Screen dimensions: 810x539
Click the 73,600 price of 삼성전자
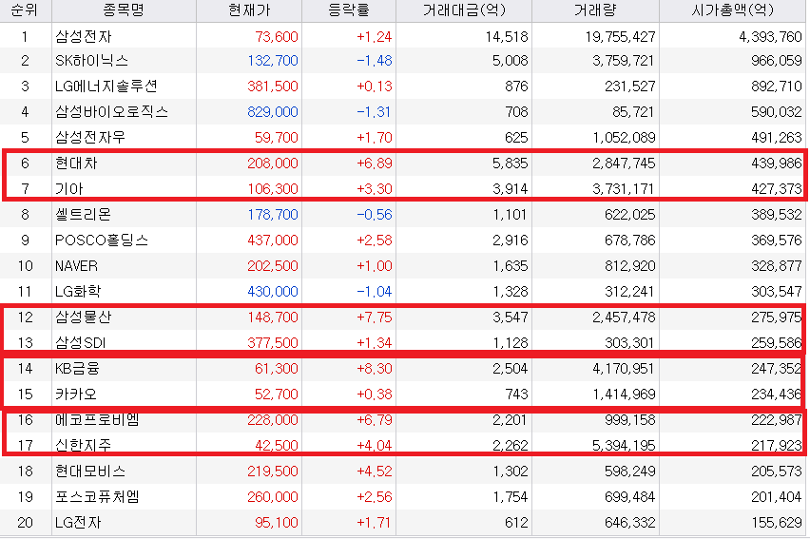pos(277,37)
